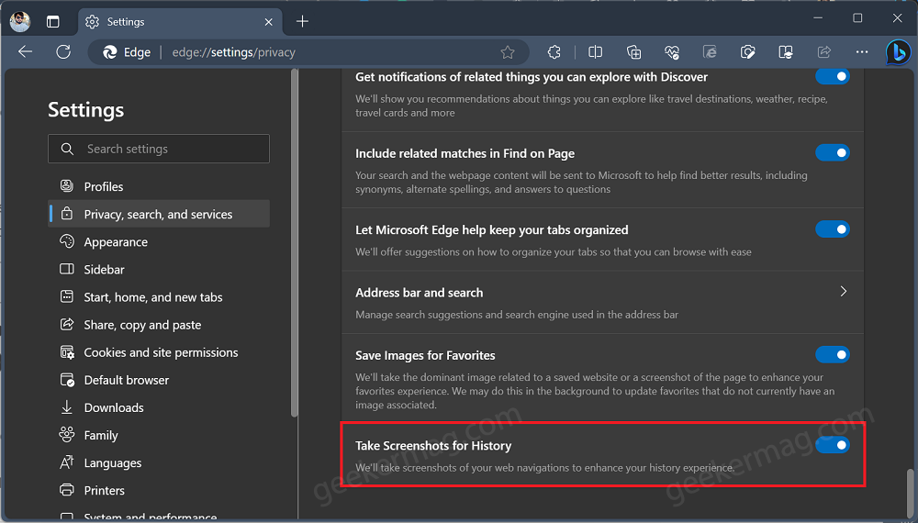Open Printers settings
The image size is (918, 523).
point(159,490)
